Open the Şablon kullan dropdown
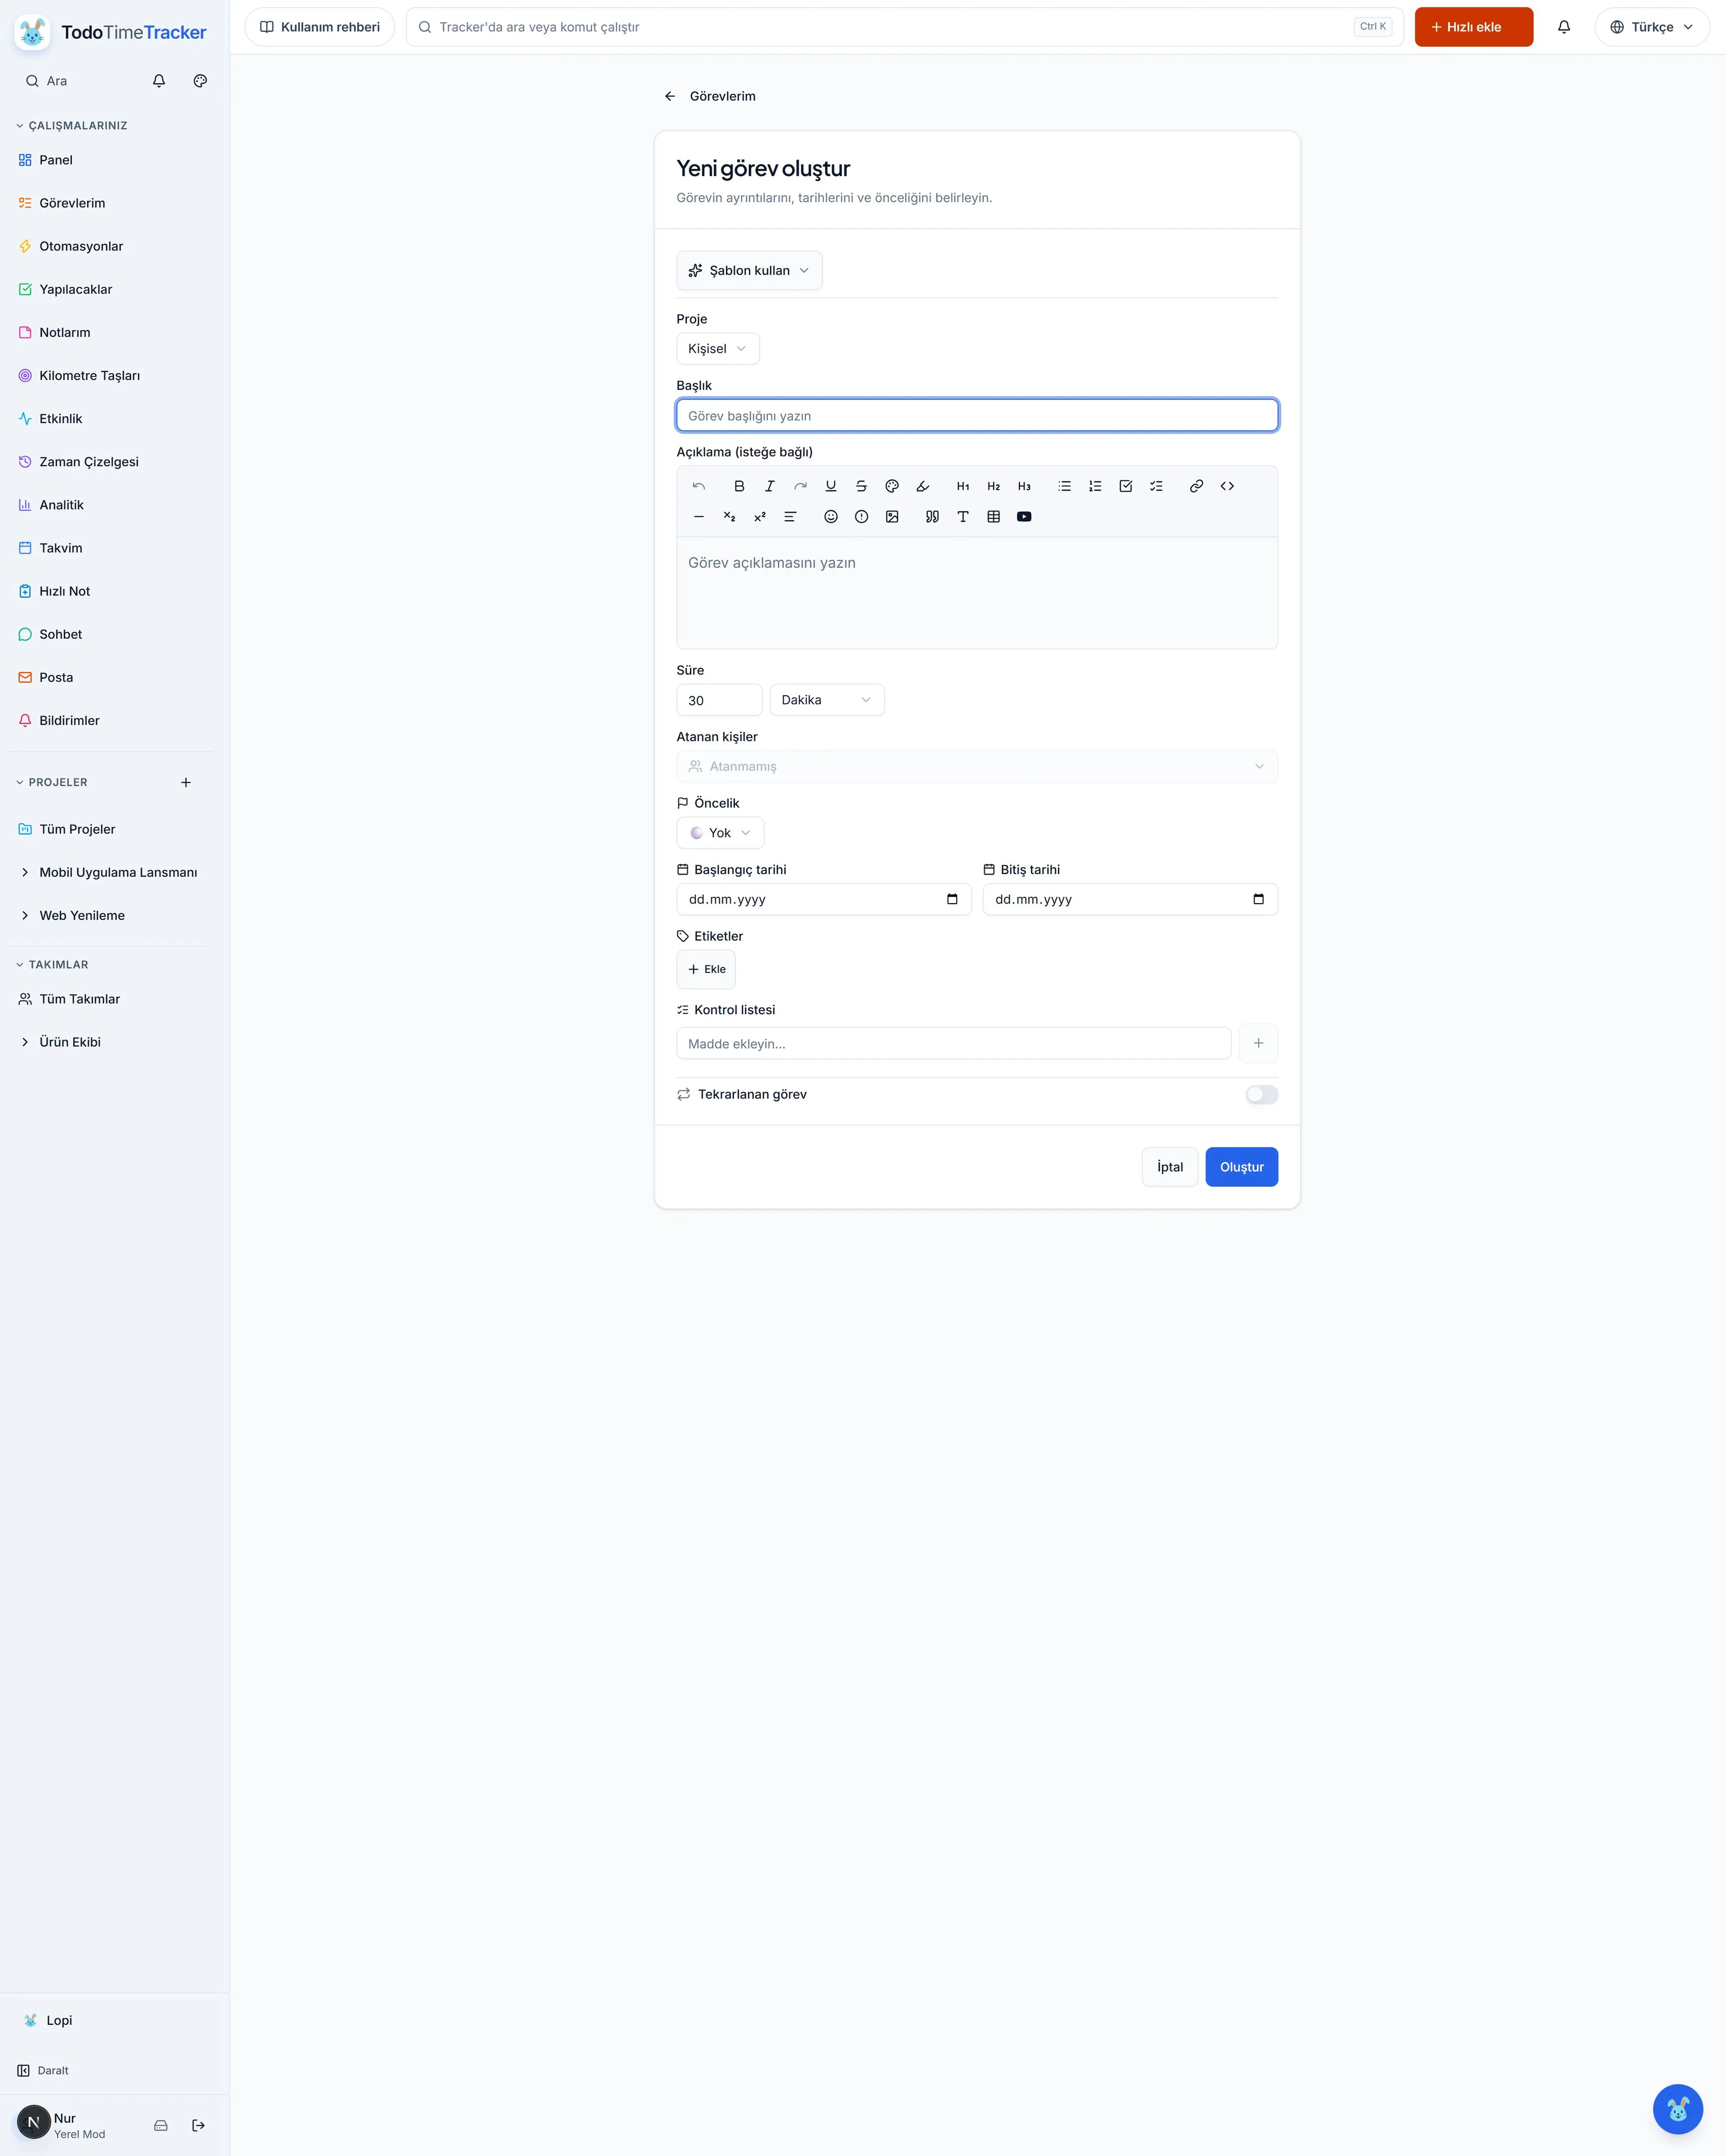Image resolution: width=1725 pixels, height=2156 pixels. [x=749, y=271]
